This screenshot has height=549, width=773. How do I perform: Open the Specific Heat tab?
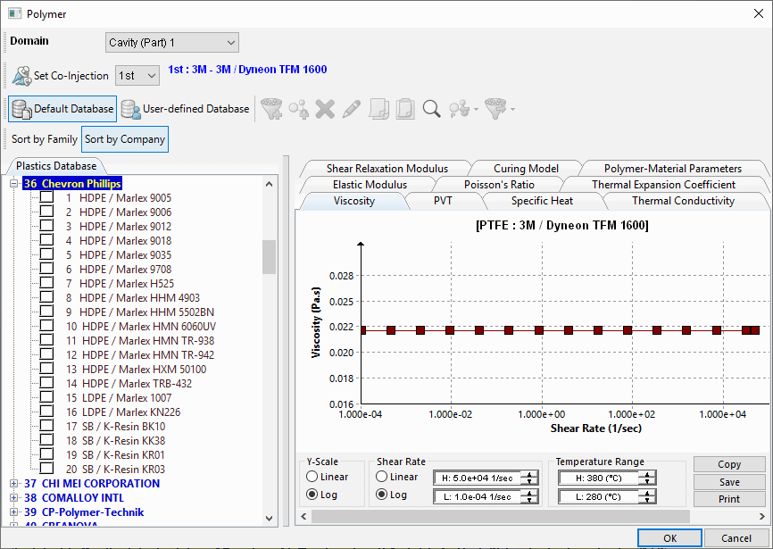pyautogui.click(x=542, y=201)
